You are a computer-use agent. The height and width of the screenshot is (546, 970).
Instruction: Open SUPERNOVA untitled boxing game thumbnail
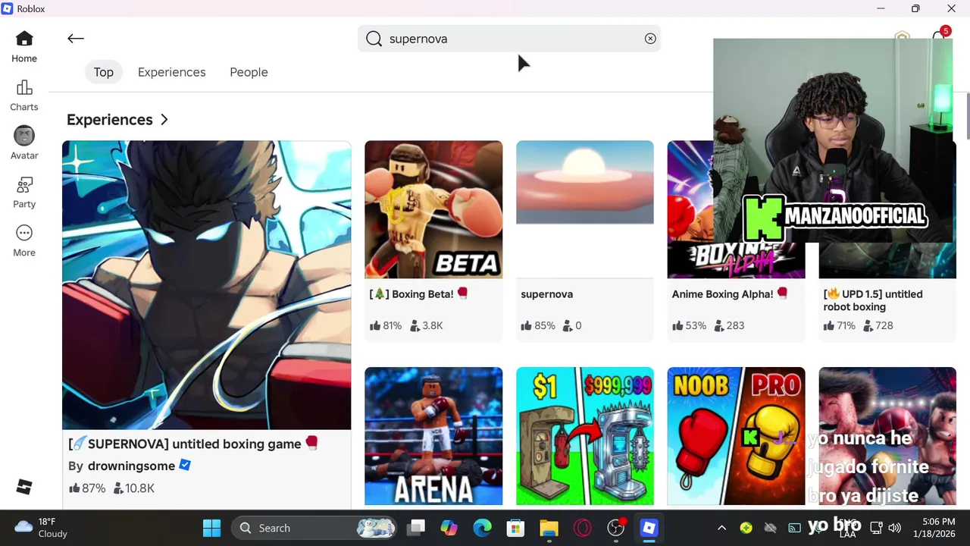(207, 285)
